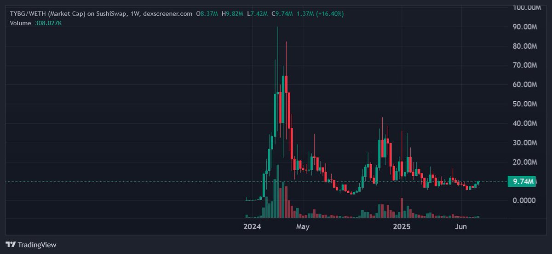
Task: Click the change value 1.37M (+16.40%)
Action: 321,14
